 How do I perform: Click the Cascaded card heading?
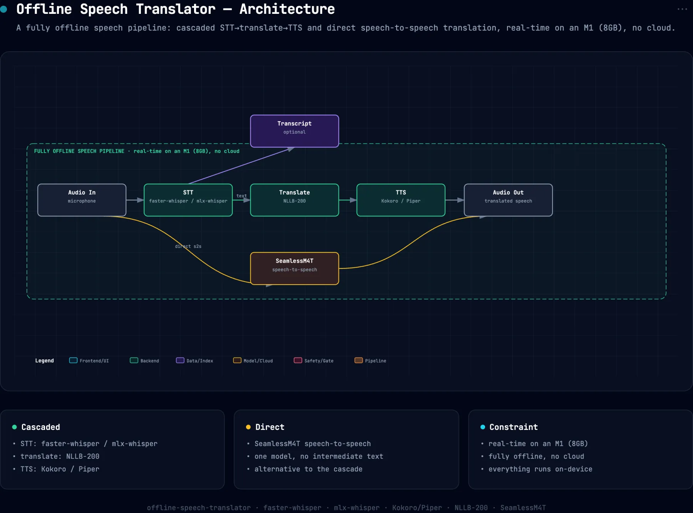click(x=41, y=427)
